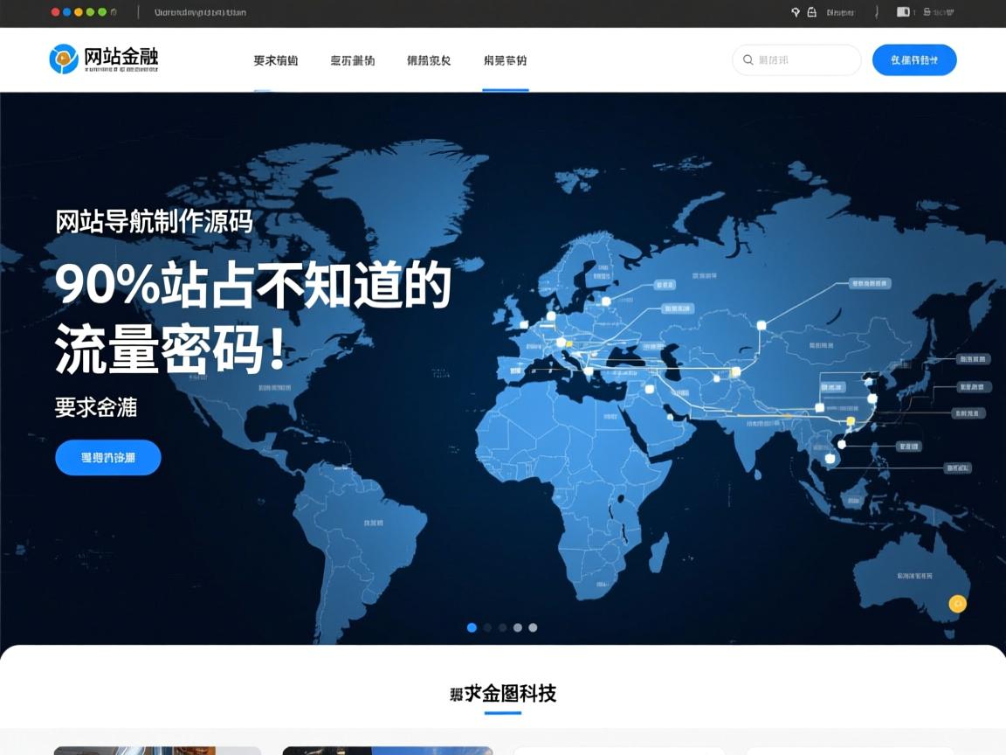Click the yellow circular floating icon on the banner
Screen dimensions: 1006x755
coord(957,601)
